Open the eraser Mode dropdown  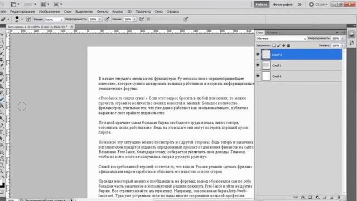pyautogui.click(x=54, y=20)
